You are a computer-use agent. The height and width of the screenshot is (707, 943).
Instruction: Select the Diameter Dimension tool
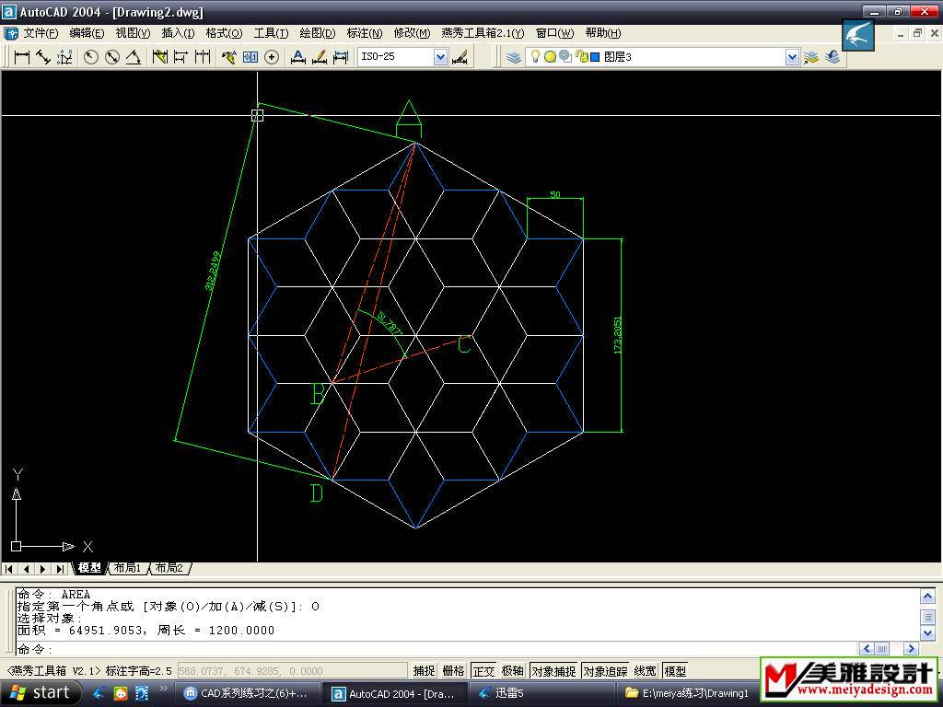click(111, 57)
